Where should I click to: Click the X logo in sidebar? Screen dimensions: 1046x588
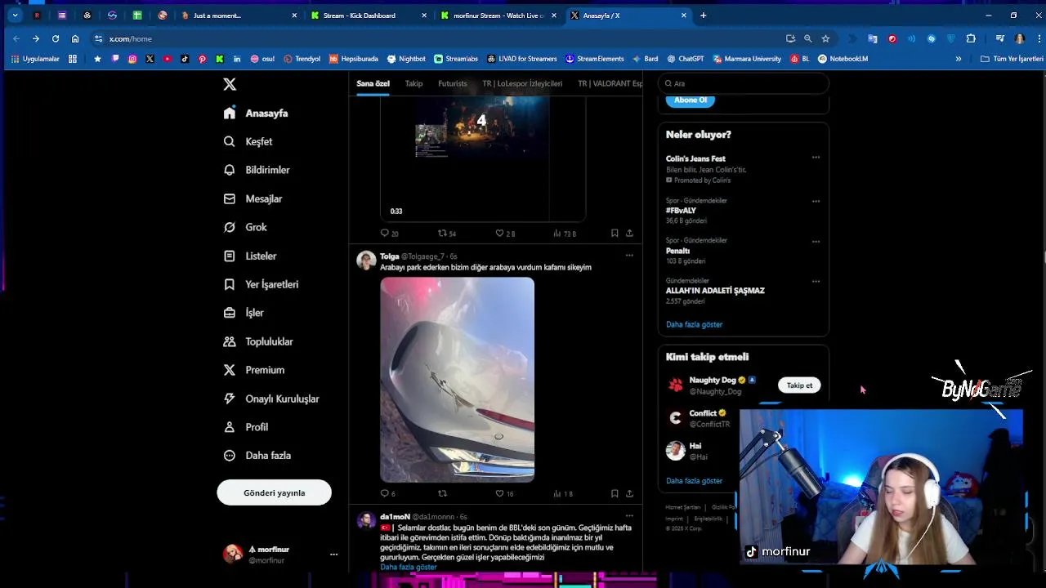click(x=230, y=84)
